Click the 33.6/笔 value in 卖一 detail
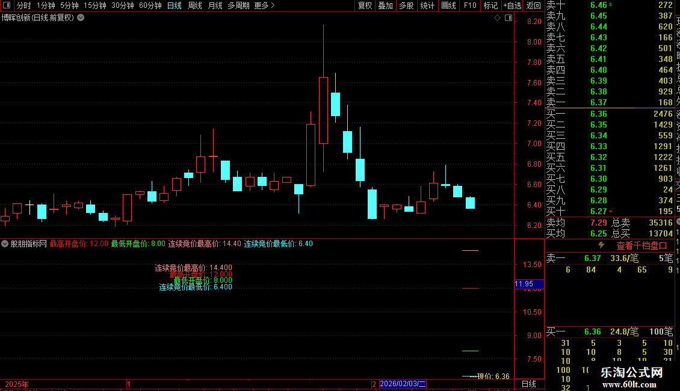680x391 pixels. pyautogui.click(x=625, y=258)
